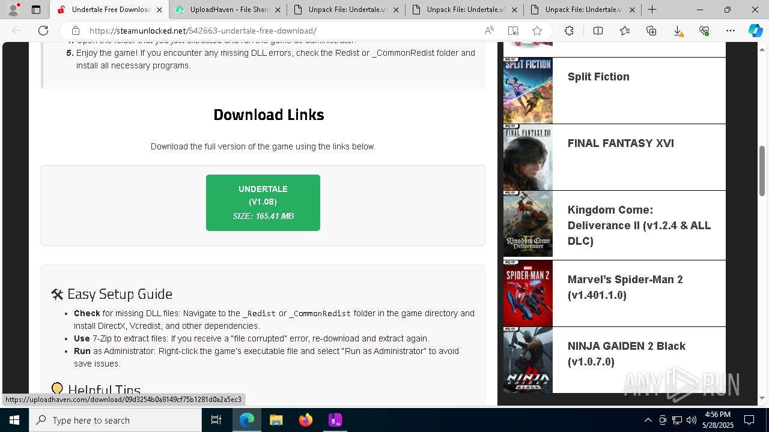Add this page to favorites
Screen dimensions: 769x432
537,31
